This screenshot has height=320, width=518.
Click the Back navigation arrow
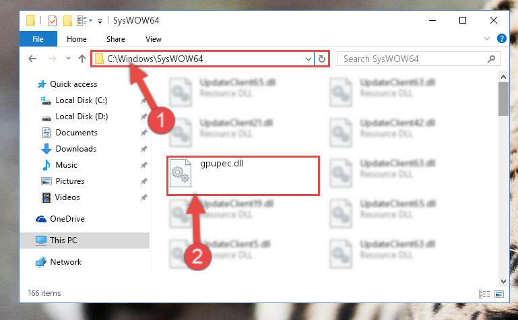pyautogui.click(x=32, y=59)
